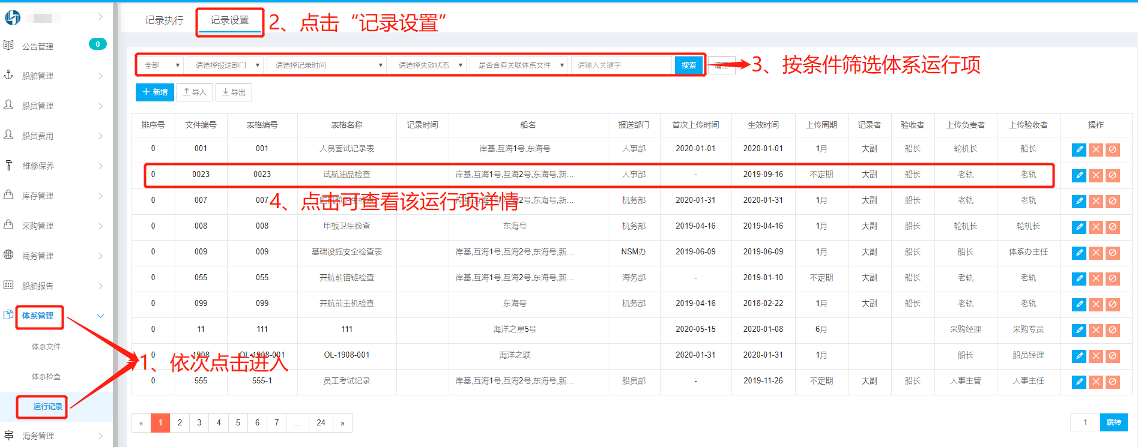The height and width of the screenshot is (447, 1138).
Task: Go to previous page with « arrow
Action: (x=141, y=422)
